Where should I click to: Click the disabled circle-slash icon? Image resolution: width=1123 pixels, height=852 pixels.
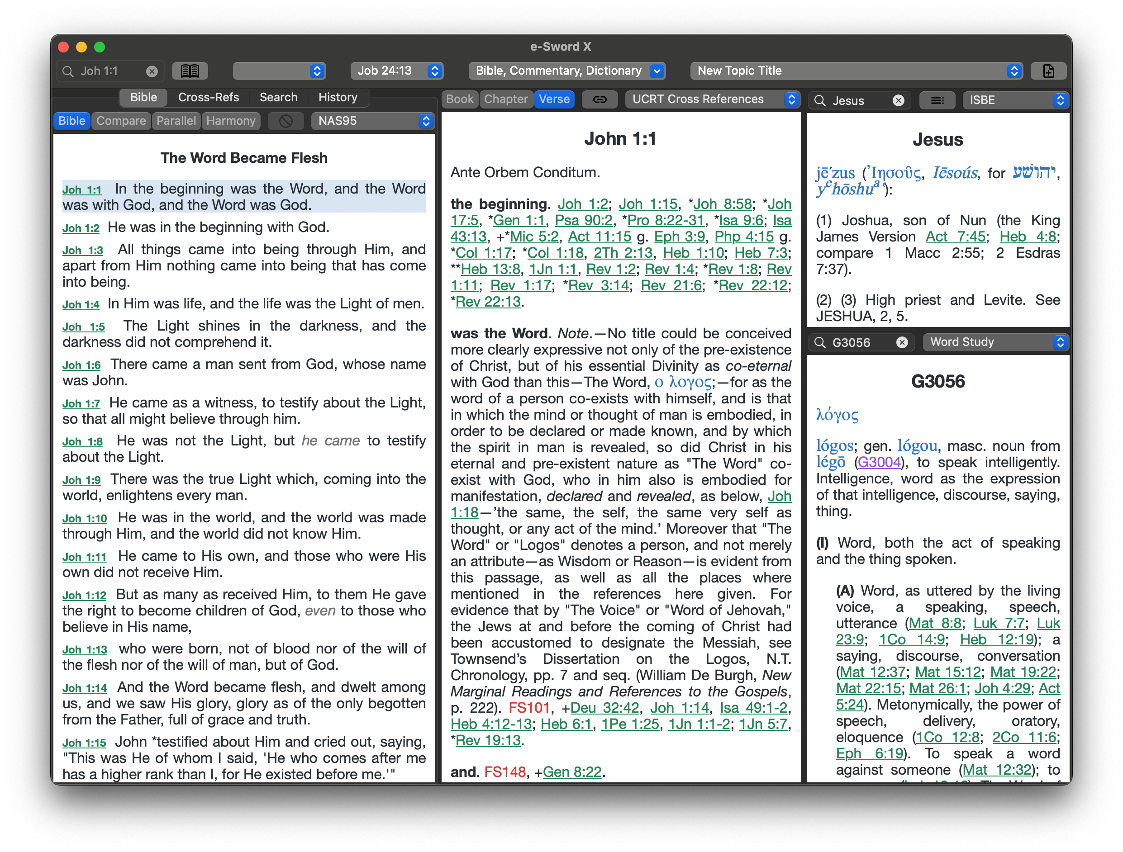286,121
